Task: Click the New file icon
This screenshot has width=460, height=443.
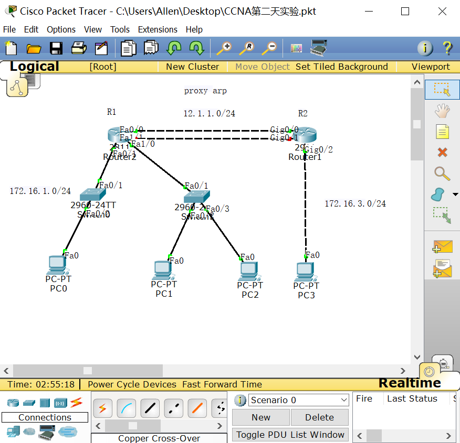Action: 11,48
